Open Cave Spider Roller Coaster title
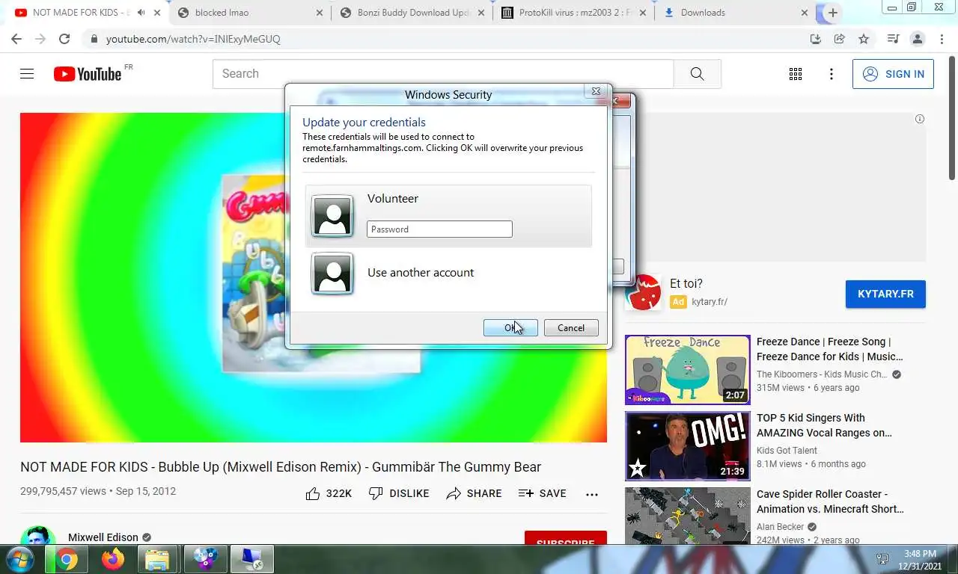958x574 pixels. pos(830,502)
